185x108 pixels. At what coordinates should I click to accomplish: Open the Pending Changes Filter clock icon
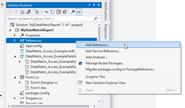pyautogui.click(x=37, y=12)
